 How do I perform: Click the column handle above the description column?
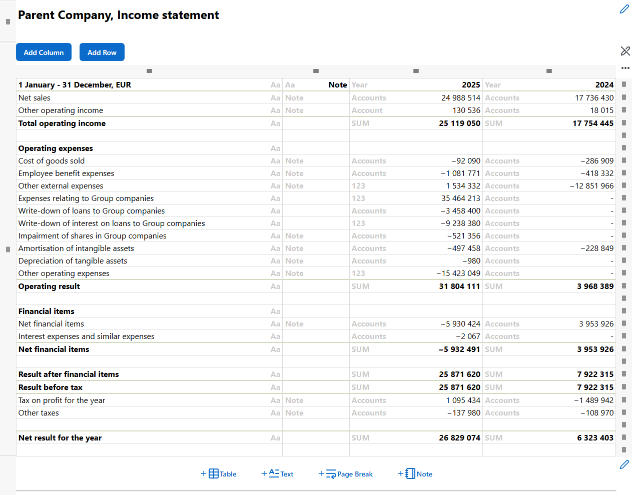click(x=149, y=71)
